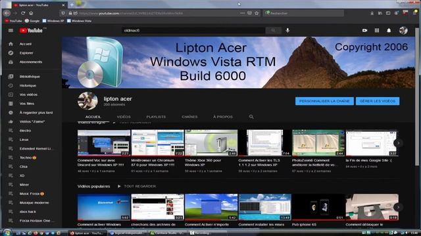Reload the page in the browser
Screen dimensions: 421x236
click(x=23, y=13)
